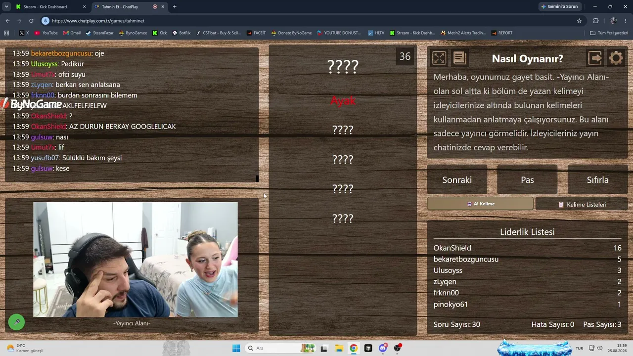
Task: Click the streamer webcam video
Action: pyautogui.click(x=136, y=259)
